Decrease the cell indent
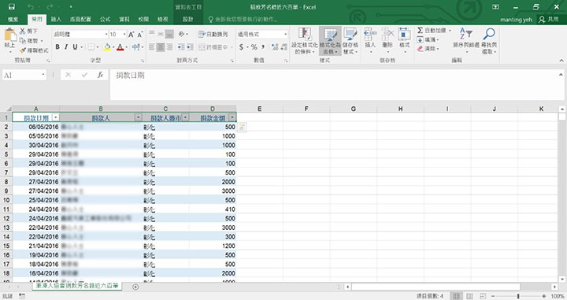The width and height of the screenshot is (567, 300). [x=181, y=47]
